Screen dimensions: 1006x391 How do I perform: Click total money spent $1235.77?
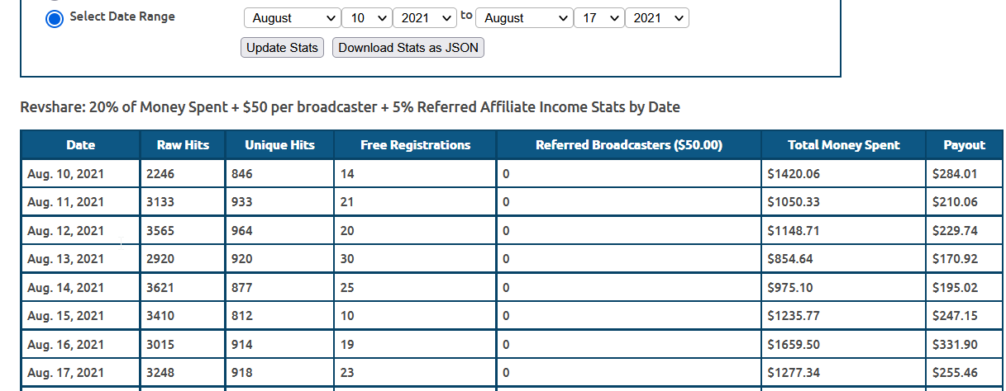(x=794, y=316)
